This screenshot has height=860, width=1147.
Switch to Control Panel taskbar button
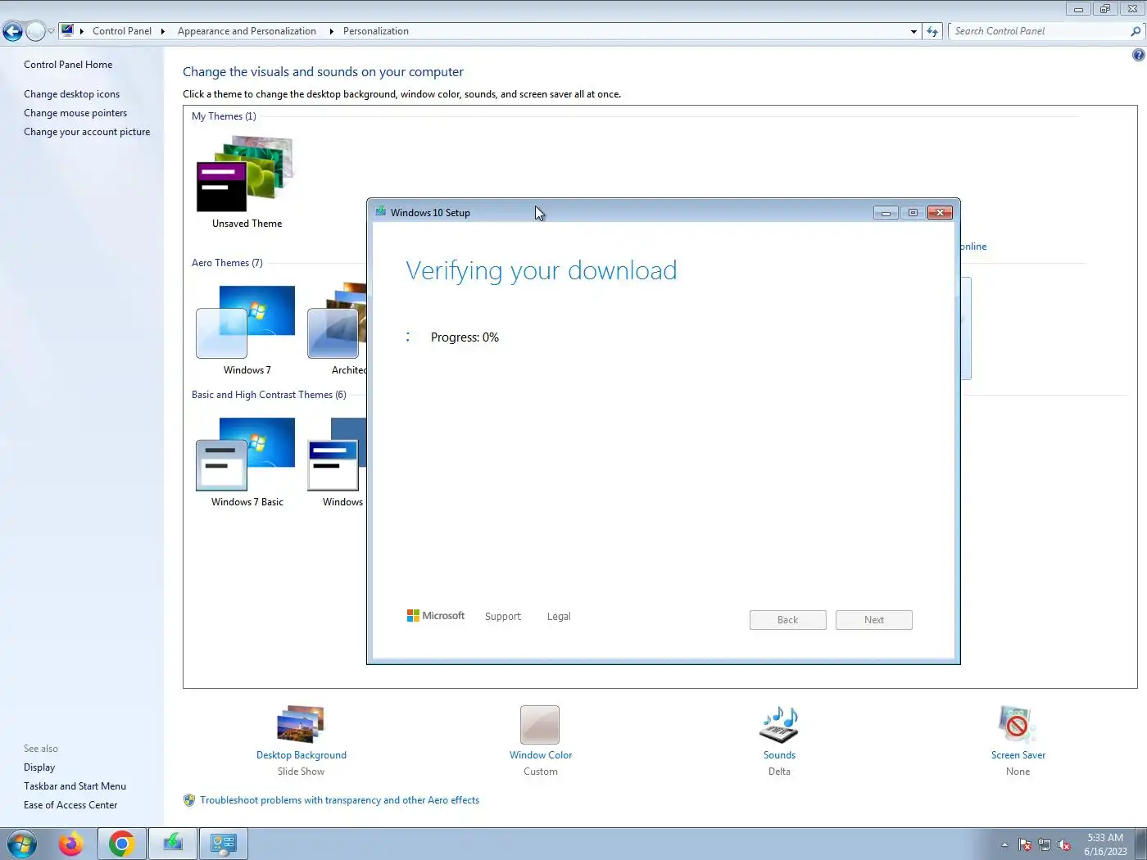pyautogui.click(x=224, y=844)
